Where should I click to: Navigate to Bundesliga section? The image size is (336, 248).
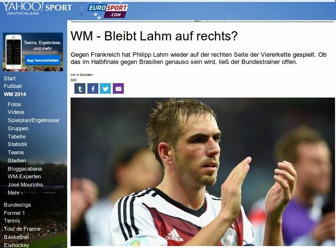point(17,205)
